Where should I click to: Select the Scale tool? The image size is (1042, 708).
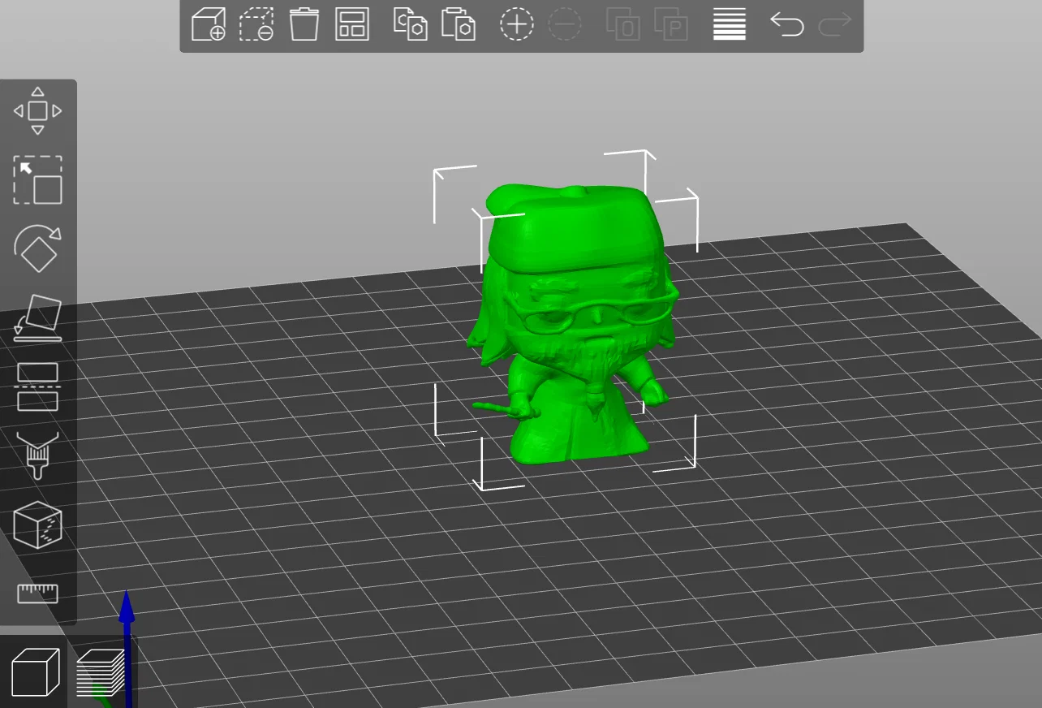tap(38, 180)
